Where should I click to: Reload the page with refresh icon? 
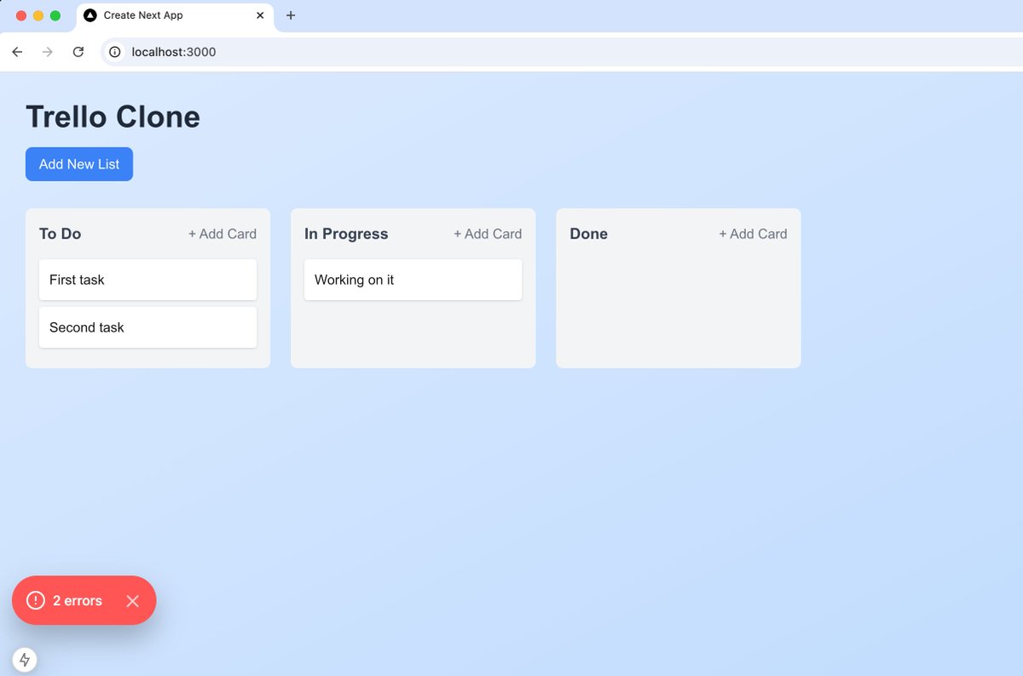tap(78, 52)
